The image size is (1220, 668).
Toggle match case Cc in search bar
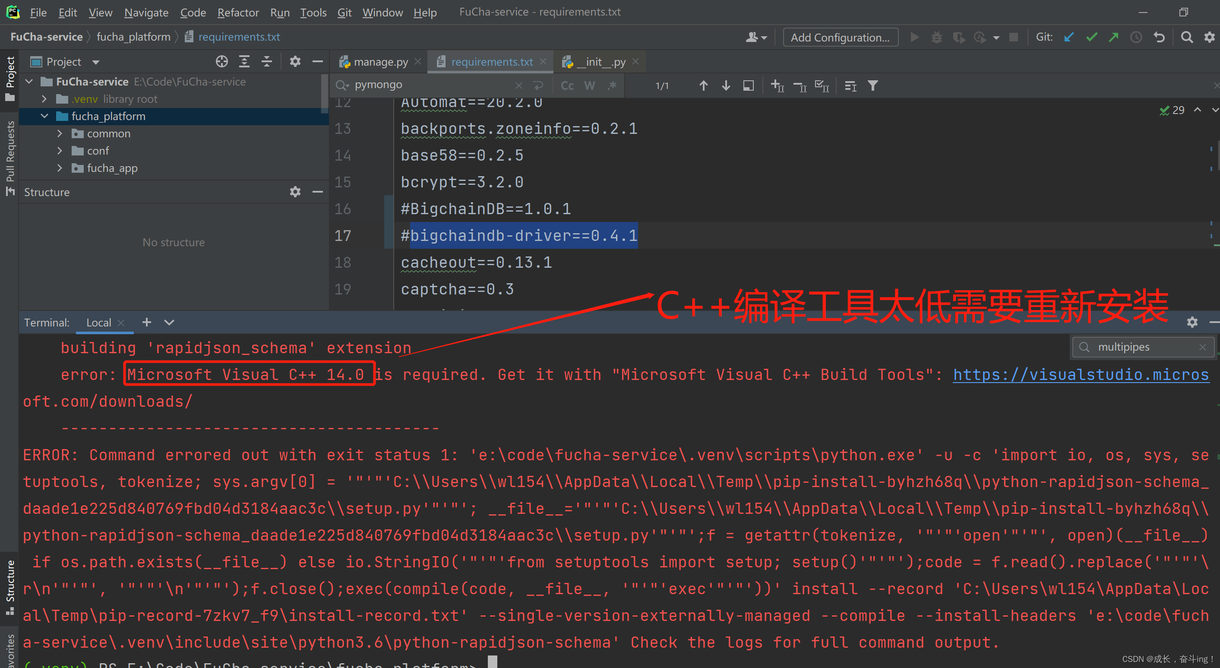(567, 86)
